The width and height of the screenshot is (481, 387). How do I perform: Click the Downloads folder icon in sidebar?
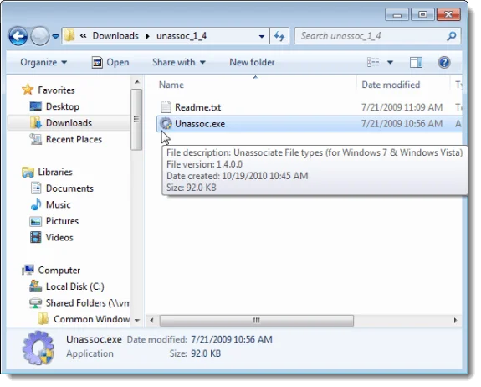point(36,123)
